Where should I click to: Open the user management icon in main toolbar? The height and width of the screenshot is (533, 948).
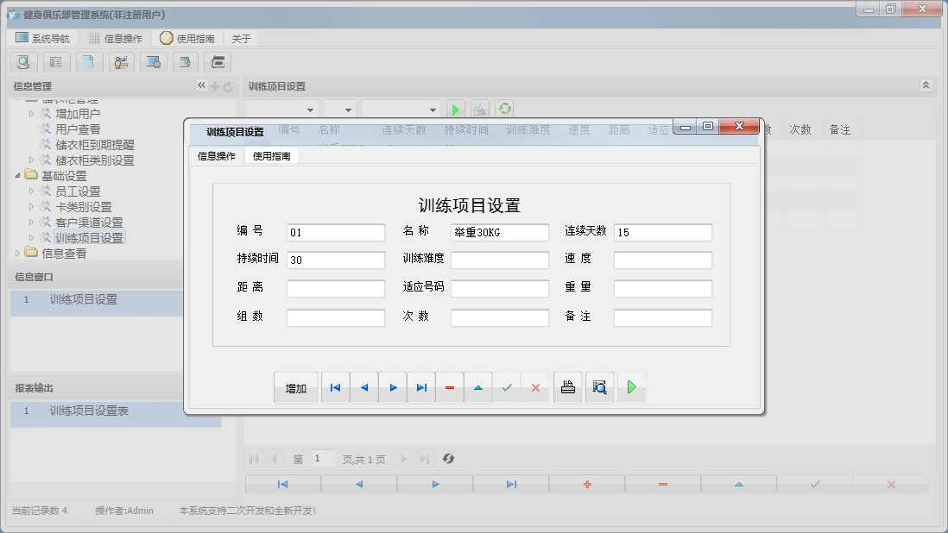pyautogui.click(x=121, y=62)
